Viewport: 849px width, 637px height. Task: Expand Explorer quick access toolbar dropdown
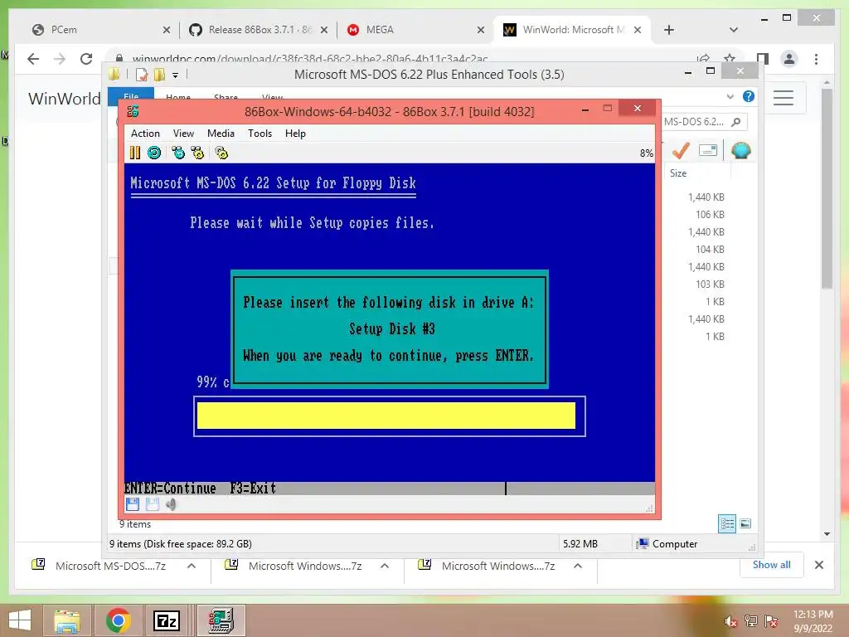coord(176,75)
